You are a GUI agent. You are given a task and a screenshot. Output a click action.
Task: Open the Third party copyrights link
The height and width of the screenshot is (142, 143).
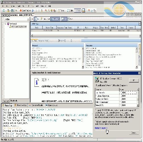coord(101,128)
